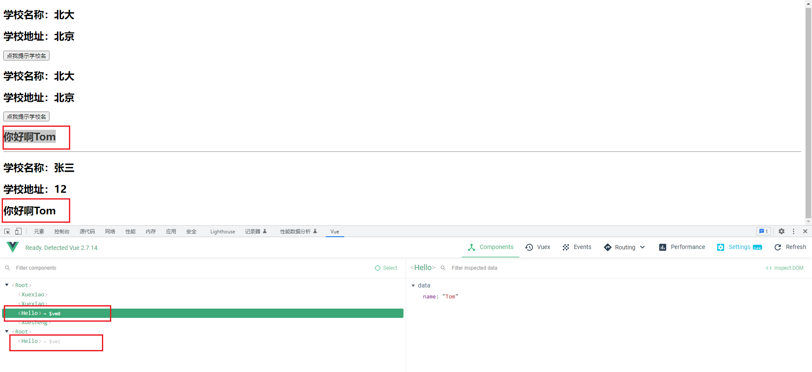Switch to the 网络 tab
This screenshot has width=812, height=372.
coord(110,232)
